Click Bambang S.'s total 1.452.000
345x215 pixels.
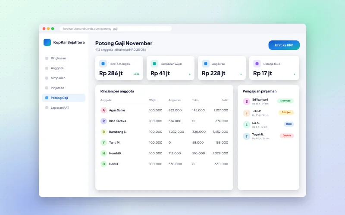tap(220, 132)
